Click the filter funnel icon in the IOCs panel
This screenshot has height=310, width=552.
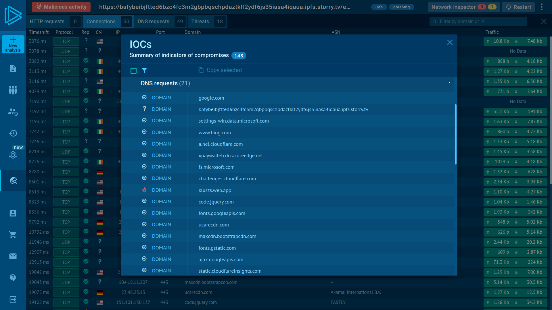145,71
